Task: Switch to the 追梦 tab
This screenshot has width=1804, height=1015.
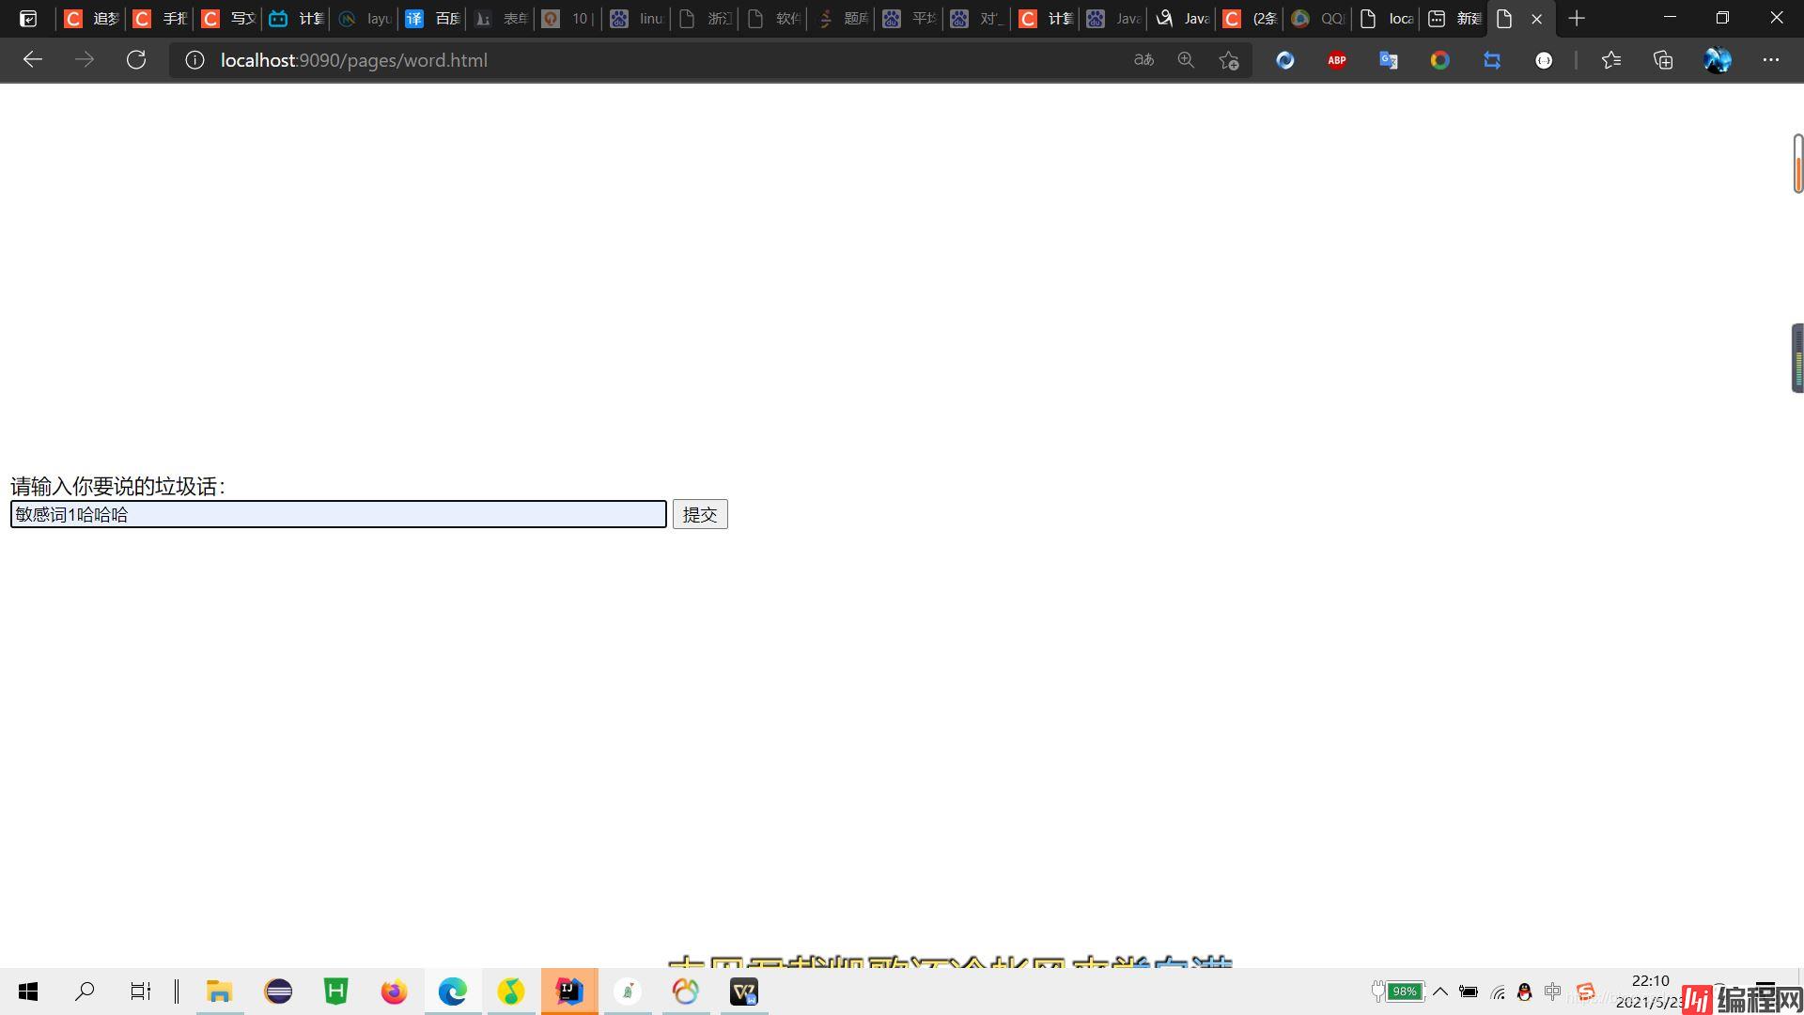Action: 91,19
